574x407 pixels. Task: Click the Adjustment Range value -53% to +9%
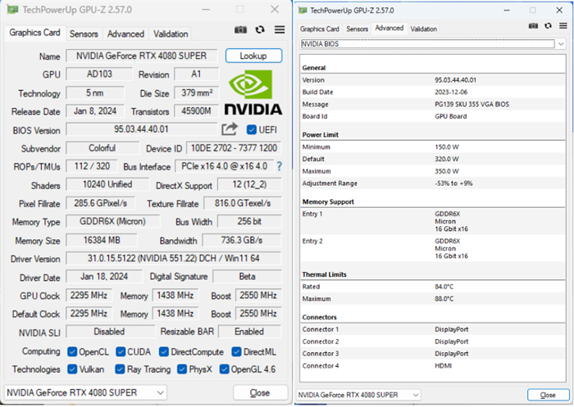click(453, 183)
